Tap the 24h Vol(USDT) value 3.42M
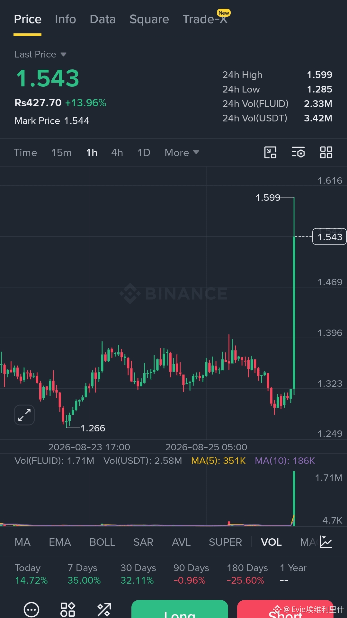The image size is (347, 618). coord(318,118)
